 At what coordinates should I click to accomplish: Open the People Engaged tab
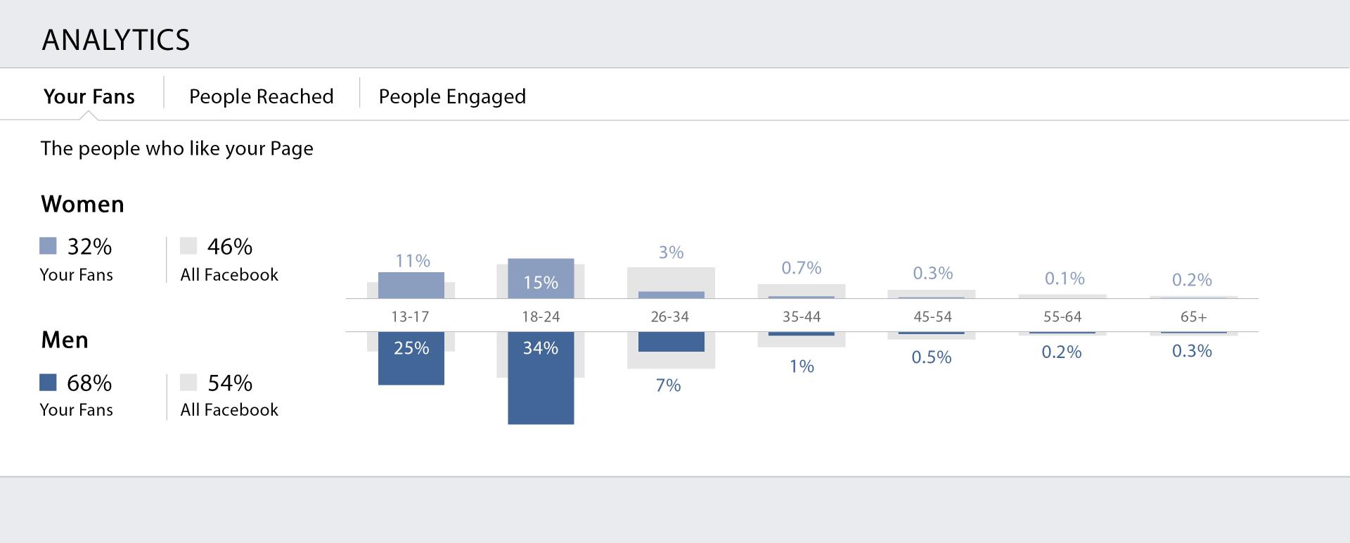[x=452, y=96]
